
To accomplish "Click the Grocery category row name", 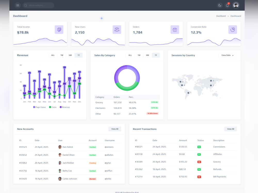I will click(x=99, y=102).
